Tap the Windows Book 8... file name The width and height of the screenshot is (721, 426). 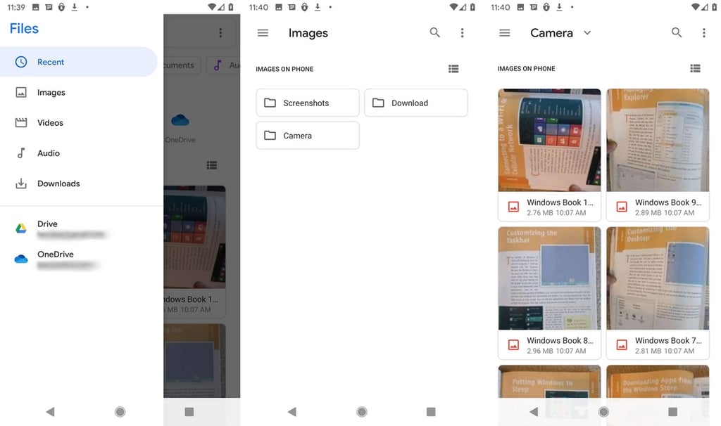click(560, 340)
